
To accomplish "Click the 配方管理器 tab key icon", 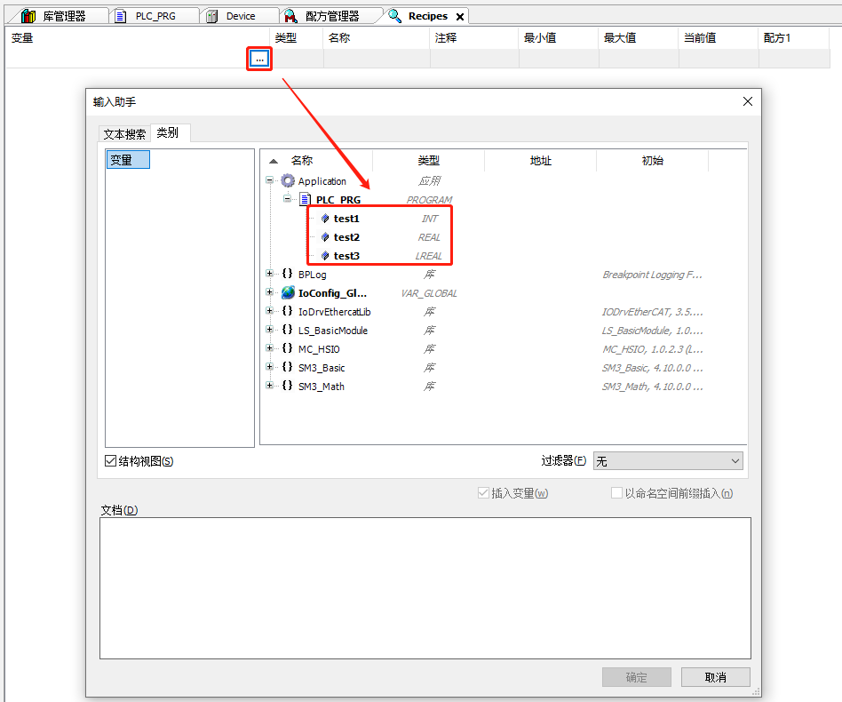I will 289,15.
